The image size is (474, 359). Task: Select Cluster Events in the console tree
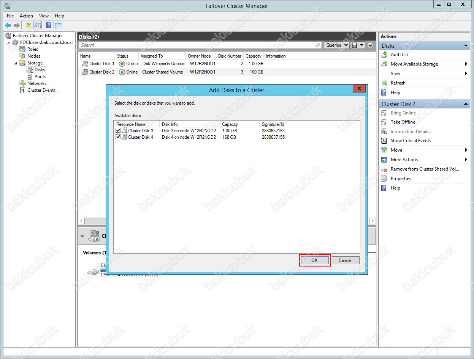tap(41, 90)
